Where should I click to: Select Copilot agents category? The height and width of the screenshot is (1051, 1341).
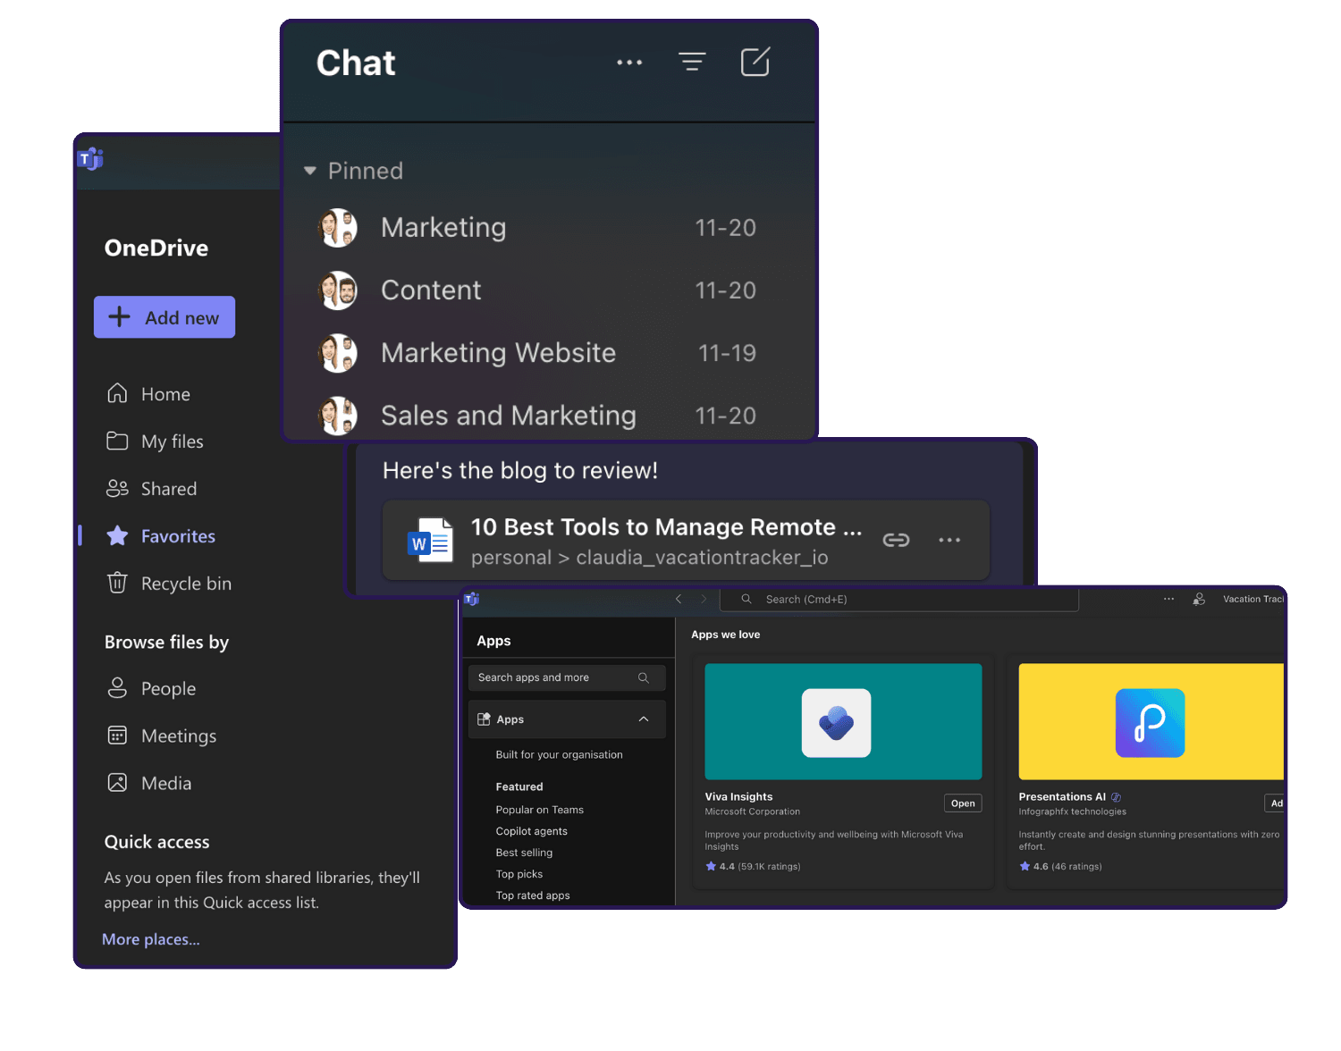pos(532,831)
